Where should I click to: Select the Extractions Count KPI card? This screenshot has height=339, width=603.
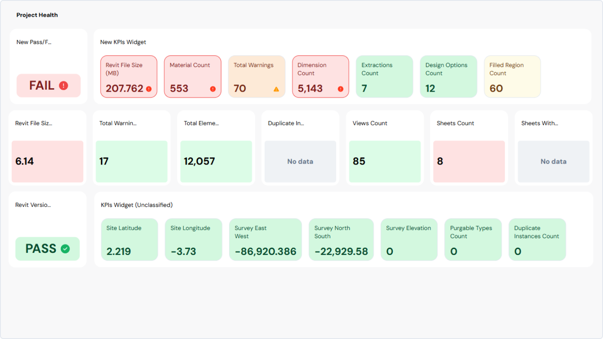click(x=384, y=77)
